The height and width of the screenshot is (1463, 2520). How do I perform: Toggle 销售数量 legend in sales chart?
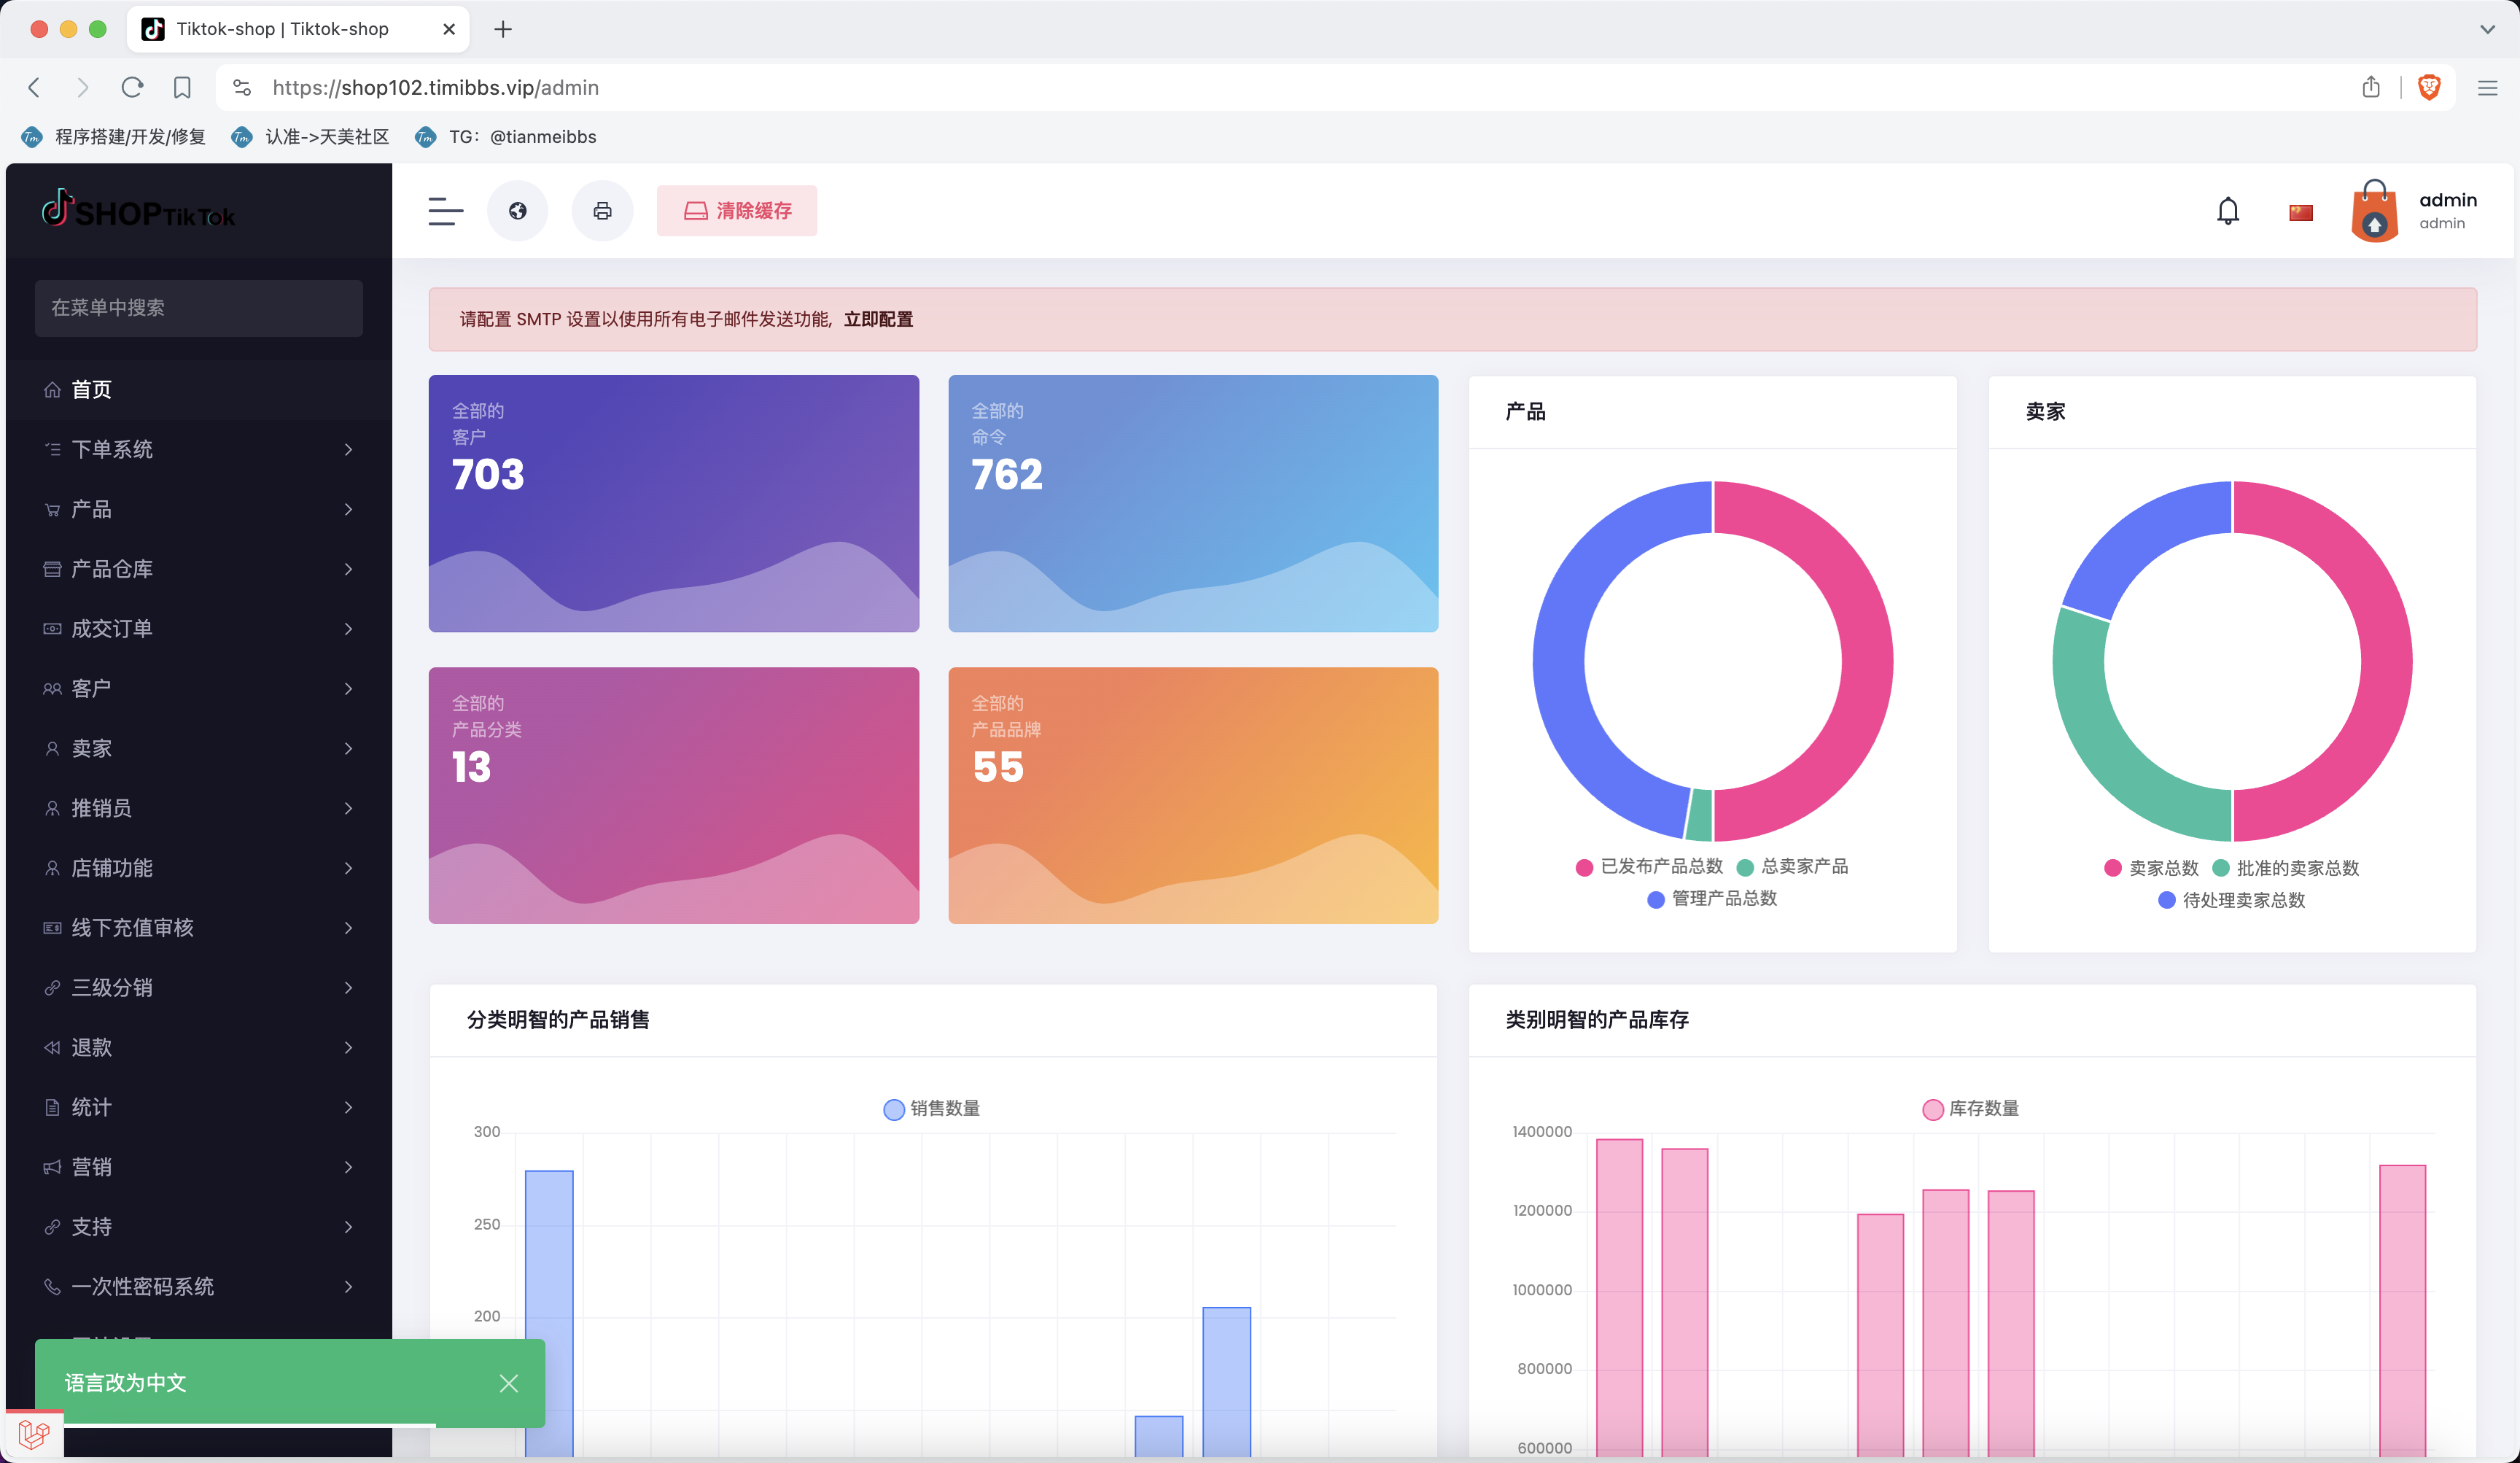[x=931, y=1108]
